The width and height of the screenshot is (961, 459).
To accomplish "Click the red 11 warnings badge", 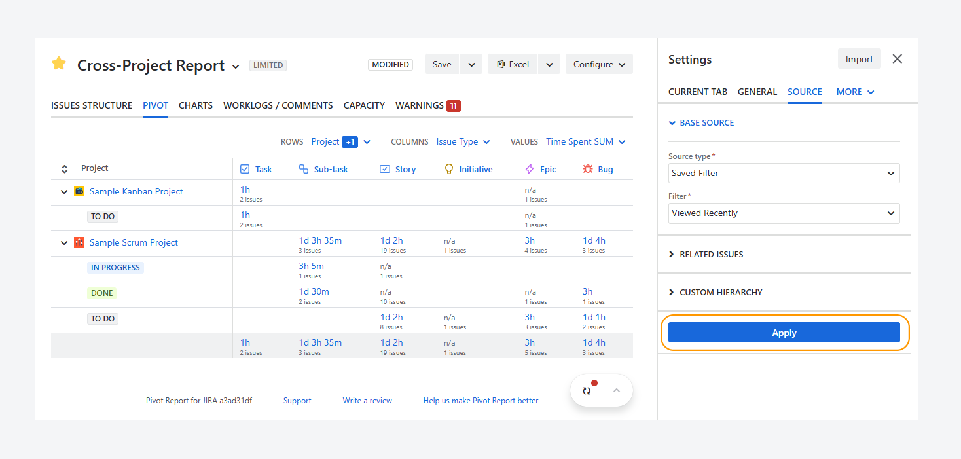I will coord(454,105).
